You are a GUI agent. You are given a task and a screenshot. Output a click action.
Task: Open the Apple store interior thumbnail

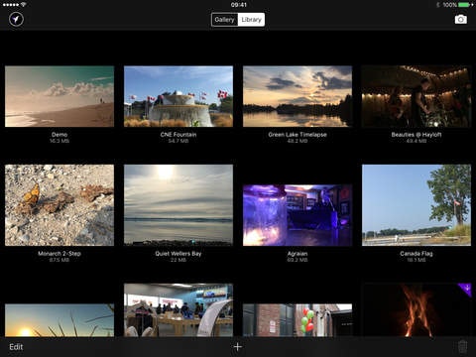[178, 310]
